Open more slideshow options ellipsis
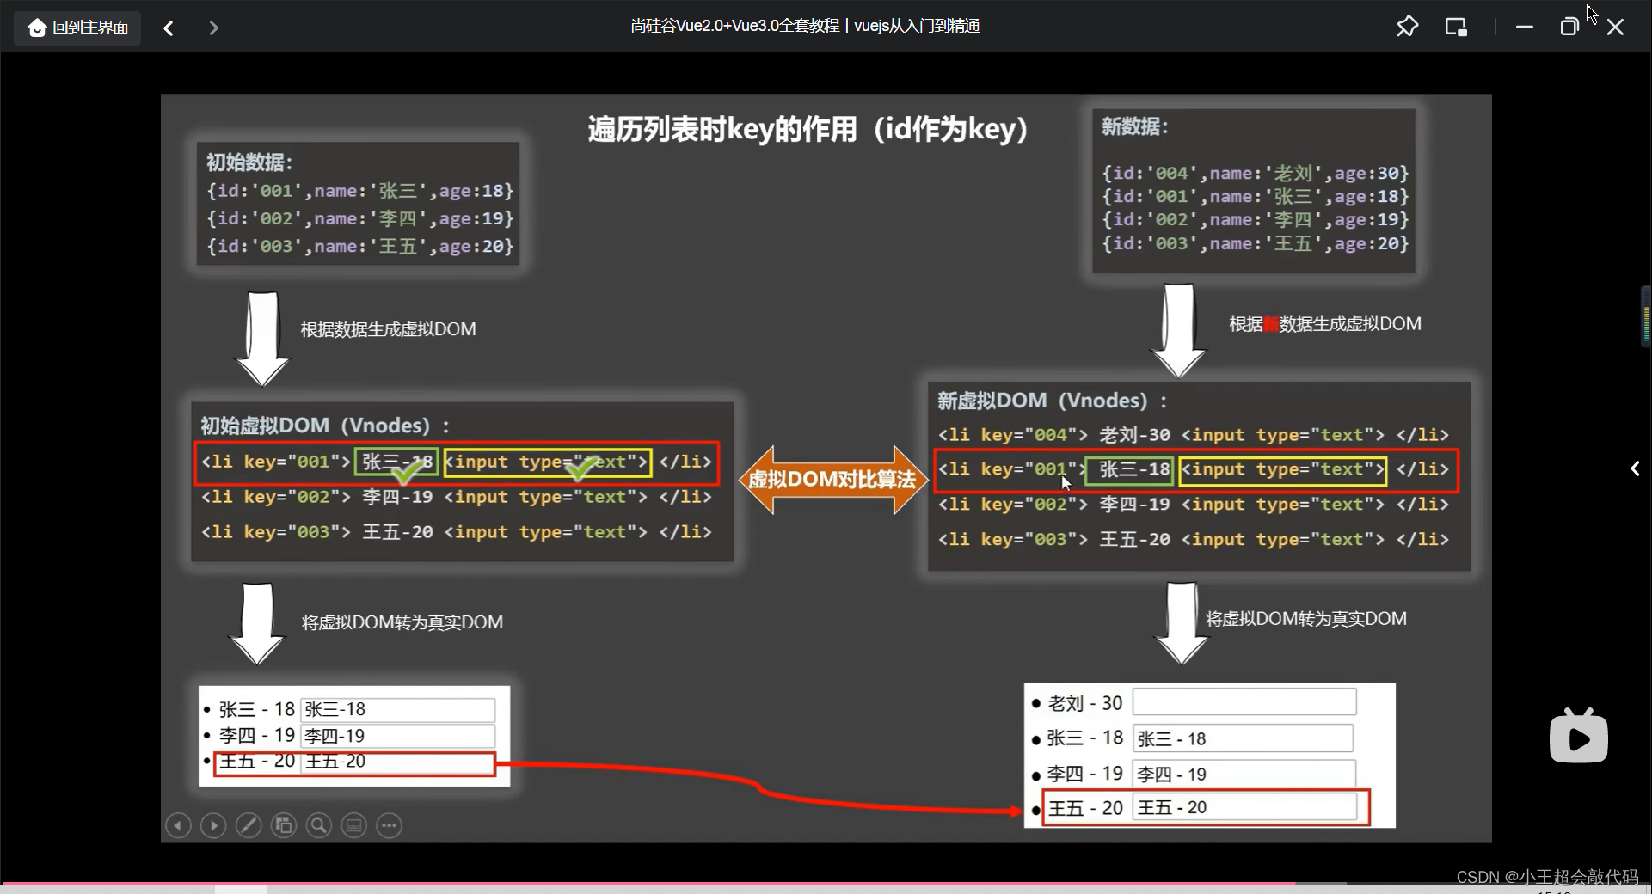The width and height of the screenshot is (1652, 894). click(x=389, y=826)
